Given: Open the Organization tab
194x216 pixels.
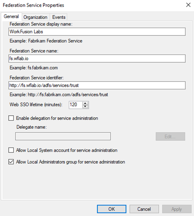Looking at the screenshot, I should pos(35,17).
